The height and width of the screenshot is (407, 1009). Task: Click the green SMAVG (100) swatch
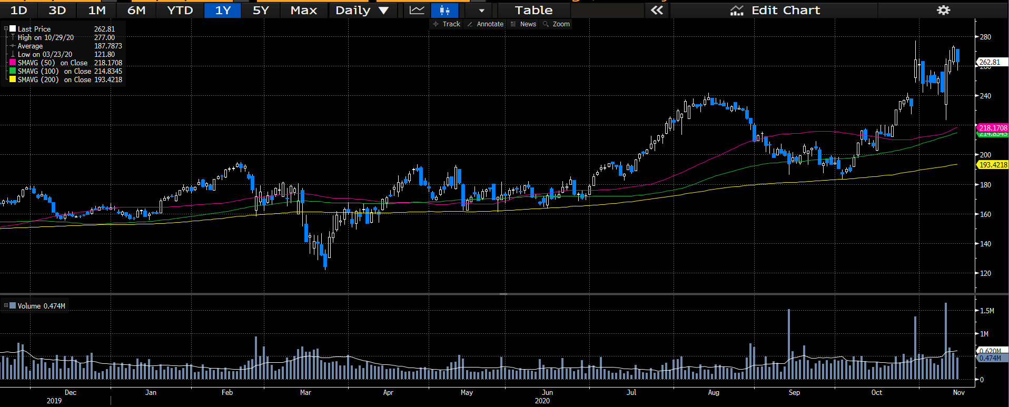tap(13, 71)
